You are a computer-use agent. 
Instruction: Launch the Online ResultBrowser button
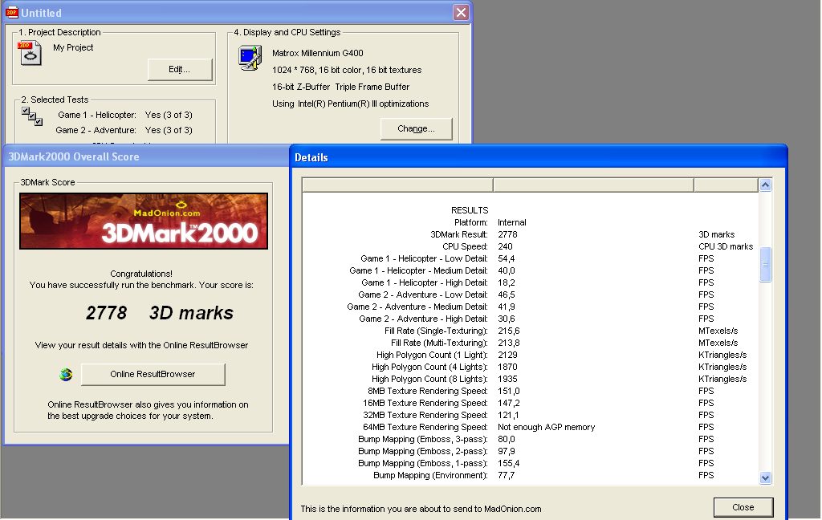coord(153,374)
